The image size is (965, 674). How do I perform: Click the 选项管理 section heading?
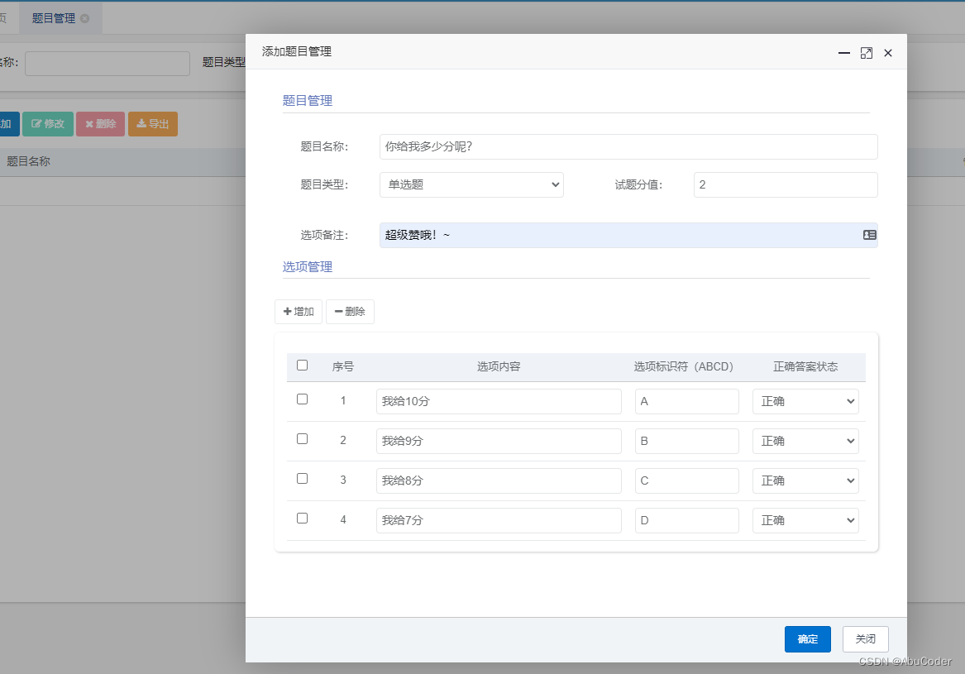307,266
